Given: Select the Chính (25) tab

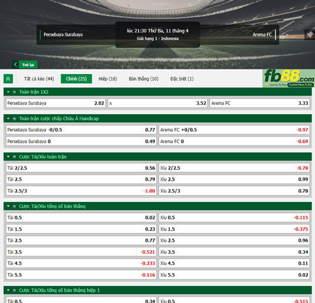Looking at the screenshot, I should pyautogui.click(x=76, y=79).
